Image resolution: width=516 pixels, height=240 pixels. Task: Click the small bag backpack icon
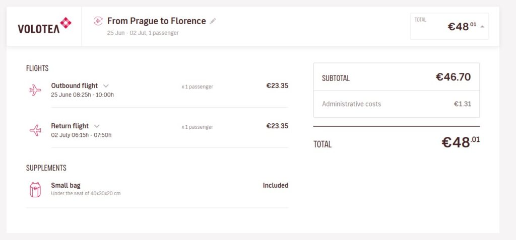(x=35, y=190)
